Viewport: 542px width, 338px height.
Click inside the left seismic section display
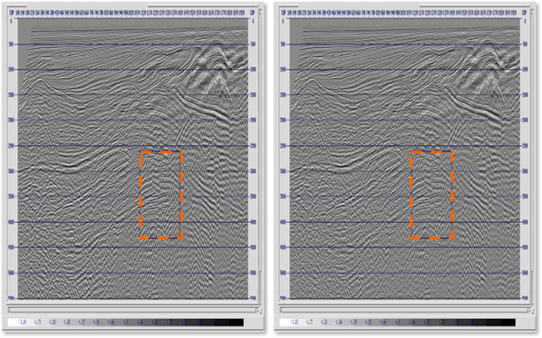point(133,159)
